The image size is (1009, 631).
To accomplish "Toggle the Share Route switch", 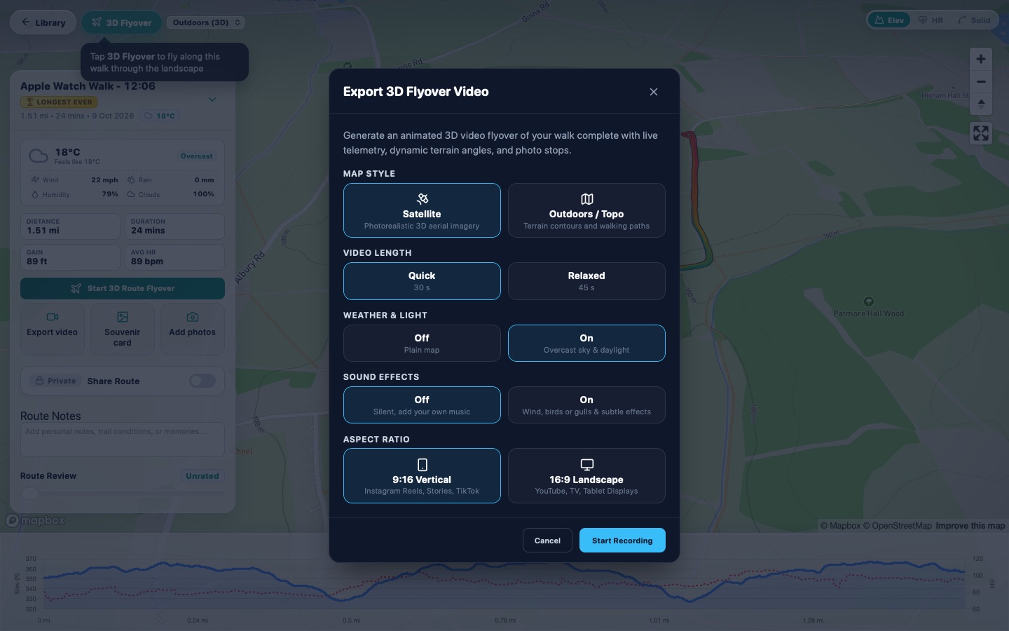I will [203, 381].
